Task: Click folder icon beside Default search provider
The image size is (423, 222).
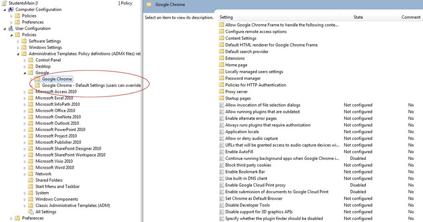Action: pos(222,51)
